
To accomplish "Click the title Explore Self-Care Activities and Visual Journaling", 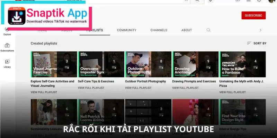I will coord(53,83).
